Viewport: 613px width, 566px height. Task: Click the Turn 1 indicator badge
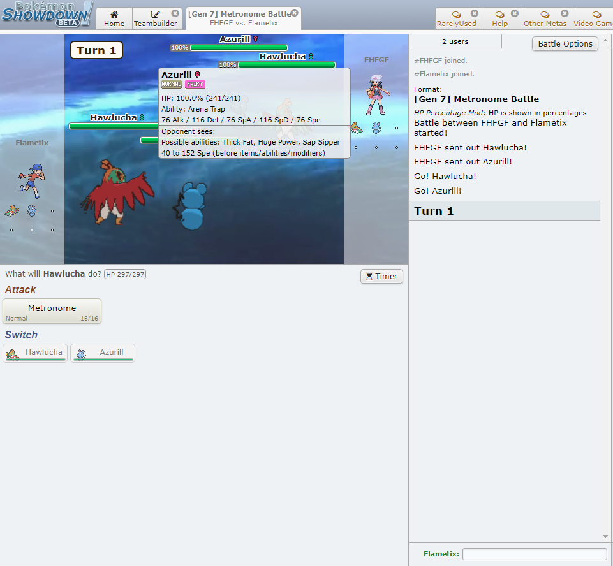click(96, 50)
